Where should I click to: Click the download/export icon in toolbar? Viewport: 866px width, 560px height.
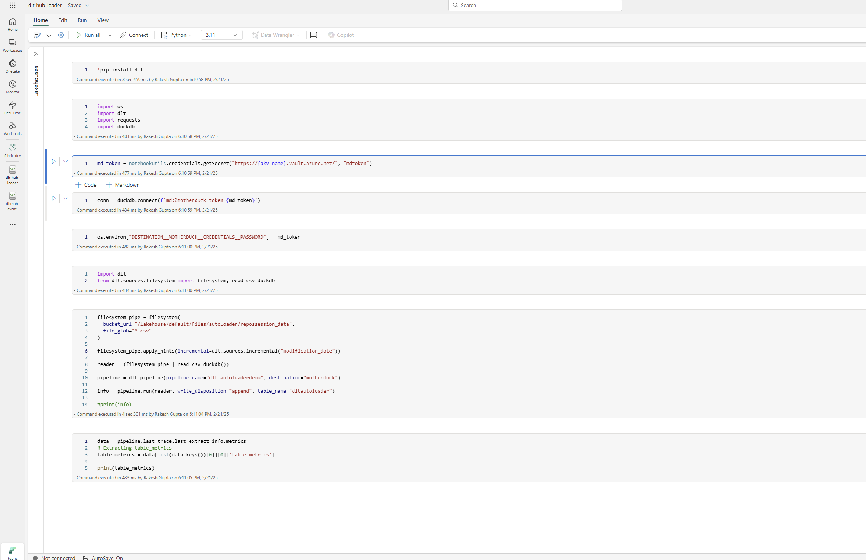49,35
